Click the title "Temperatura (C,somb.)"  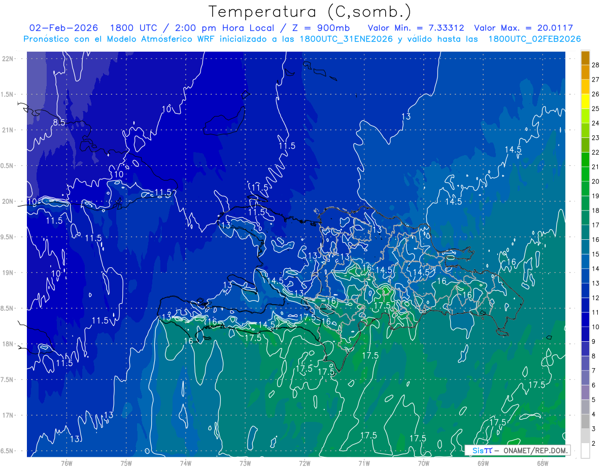(x=310, y=12)
